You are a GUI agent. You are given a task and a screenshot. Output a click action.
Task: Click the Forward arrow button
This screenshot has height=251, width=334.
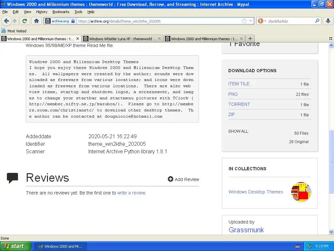pyautogui.click(x=15, y=21)
